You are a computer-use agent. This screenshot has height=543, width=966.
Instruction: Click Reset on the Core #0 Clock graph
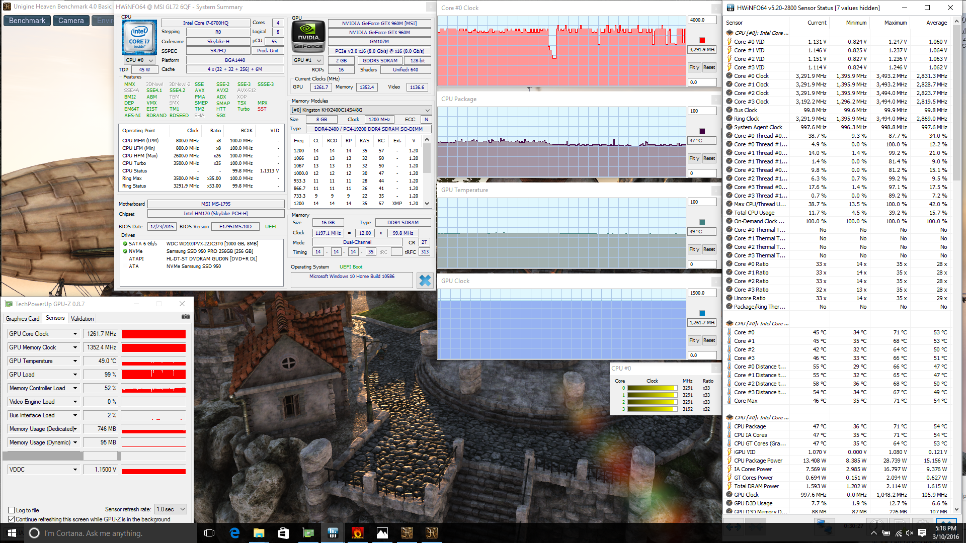(709, 67)
